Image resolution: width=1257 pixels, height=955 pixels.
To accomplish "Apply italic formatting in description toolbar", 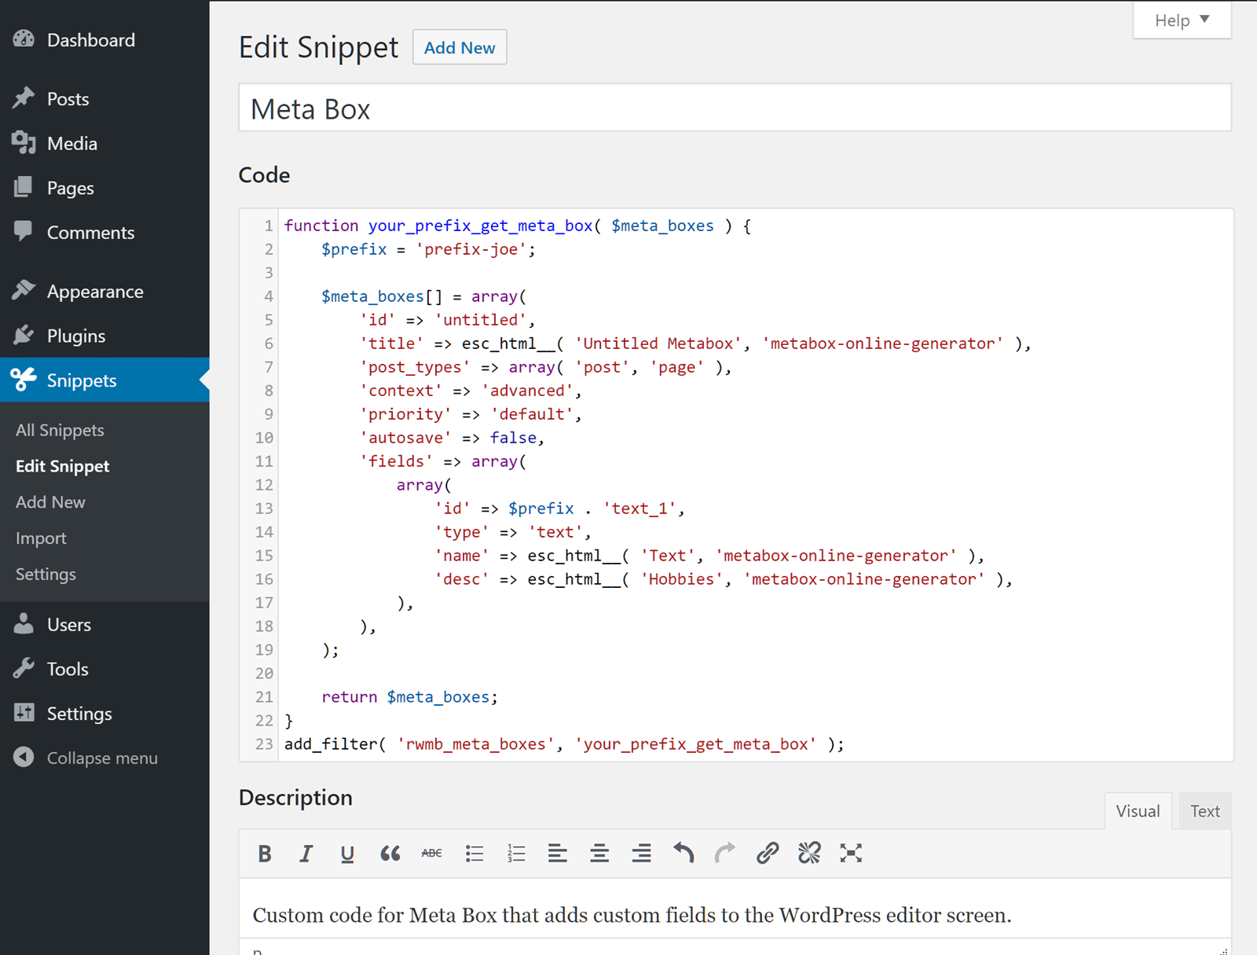I will point(306,854).
